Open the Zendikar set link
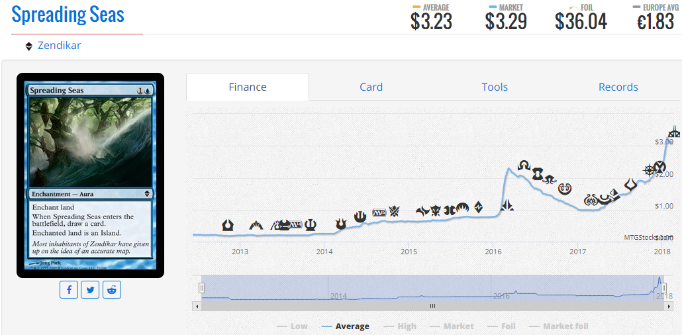 (59, 45)
